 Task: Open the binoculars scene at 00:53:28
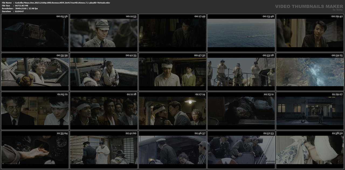click(241, 72)
